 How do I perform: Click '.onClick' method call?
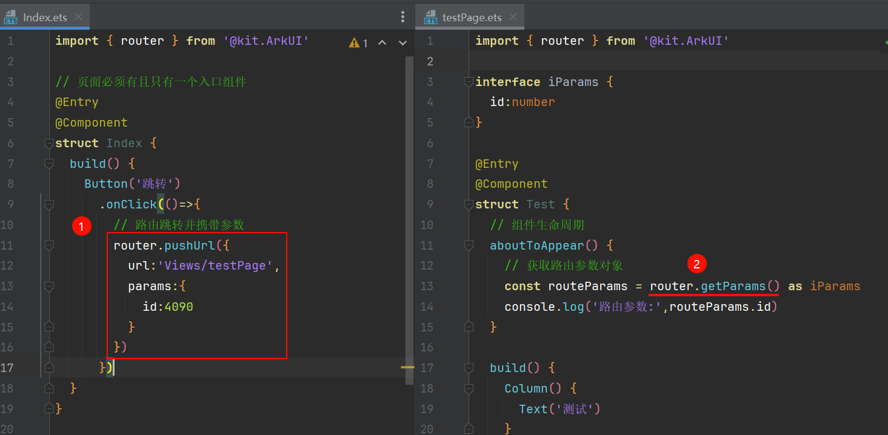click(x=128, y=205)
